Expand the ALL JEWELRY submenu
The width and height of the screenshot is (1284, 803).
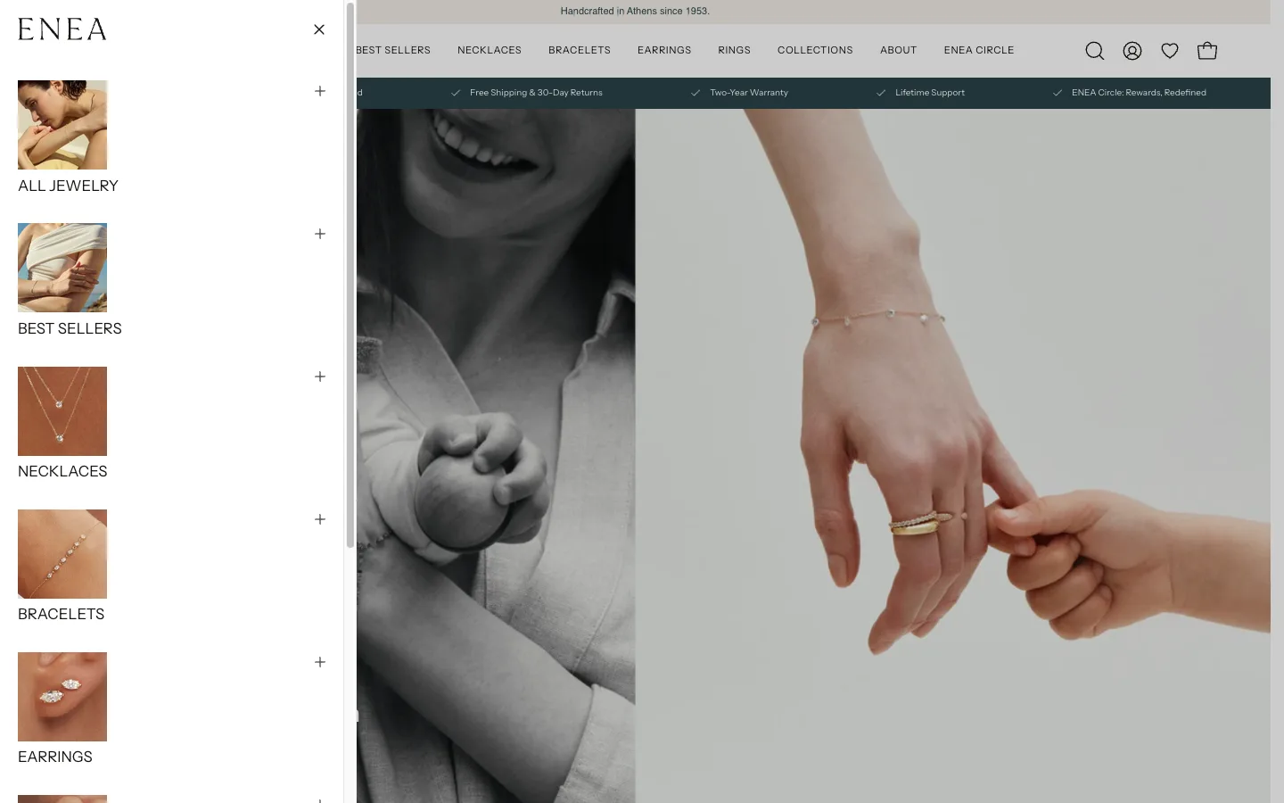click(320, 91)
